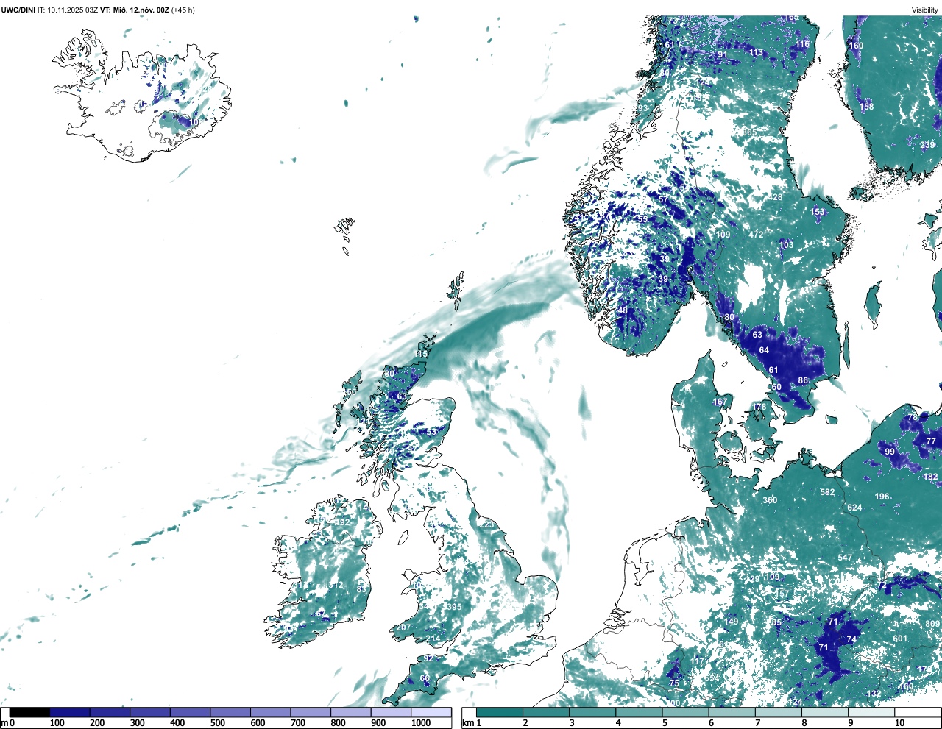Click the dark teal 1–2 km legend swatch

point(500,713)
